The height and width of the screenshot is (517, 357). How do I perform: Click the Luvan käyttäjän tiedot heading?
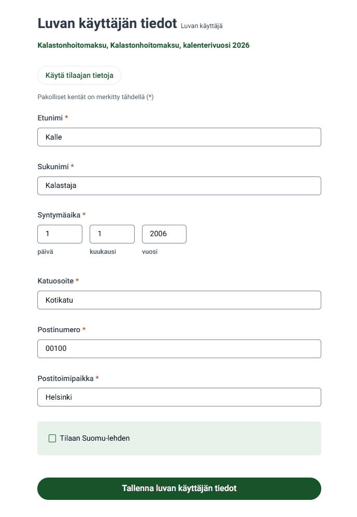pos(107,23)
